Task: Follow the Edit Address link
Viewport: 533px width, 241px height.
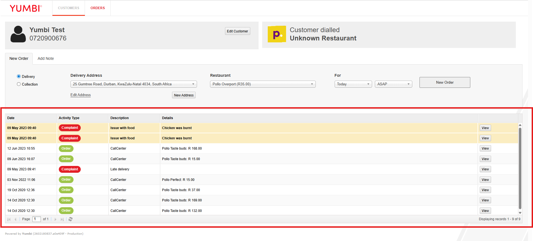Action: [x=80, y=95]
